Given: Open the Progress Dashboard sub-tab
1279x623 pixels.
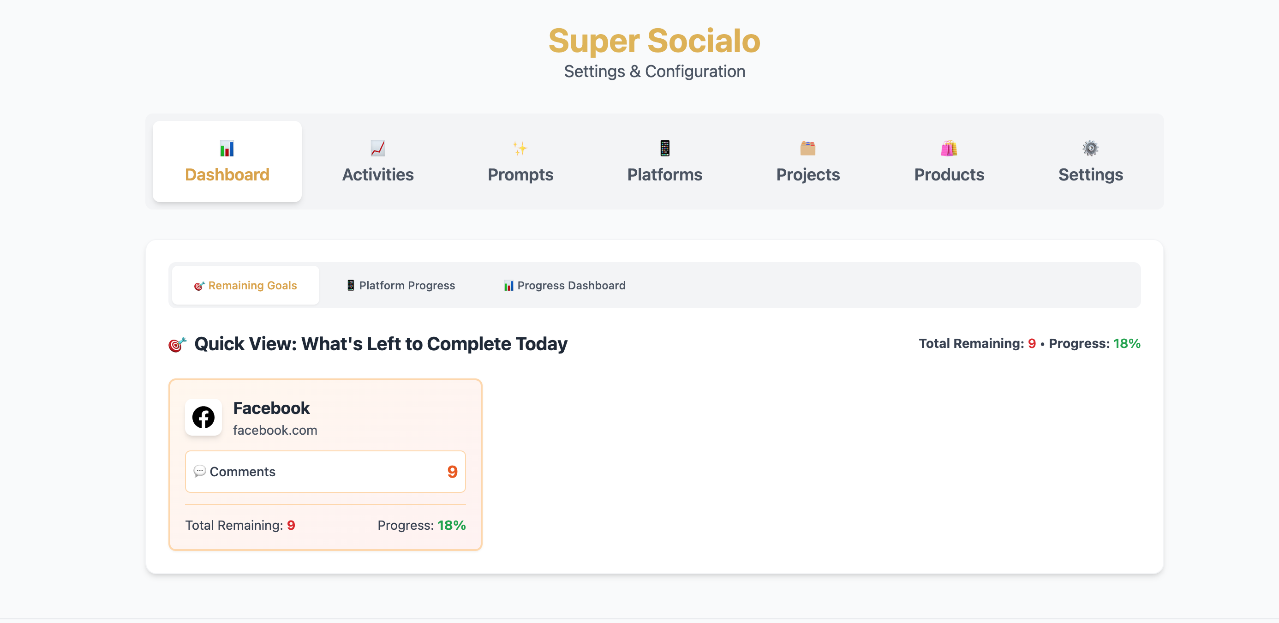Looking at the screenshot, I should pyautogui.click(x=565, y=286).
